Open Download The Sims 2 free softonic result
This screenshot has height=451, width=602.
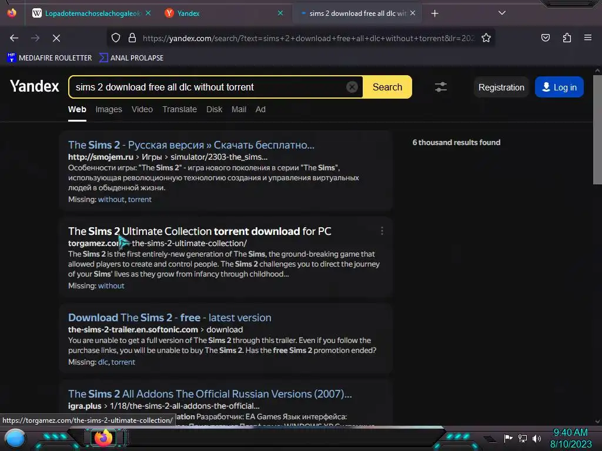point(170,318)
